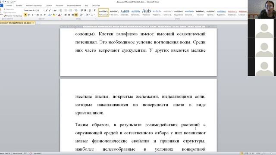Shrink font size icon
276x155 pixels.
pyautogui.click(x=50, y=10)
